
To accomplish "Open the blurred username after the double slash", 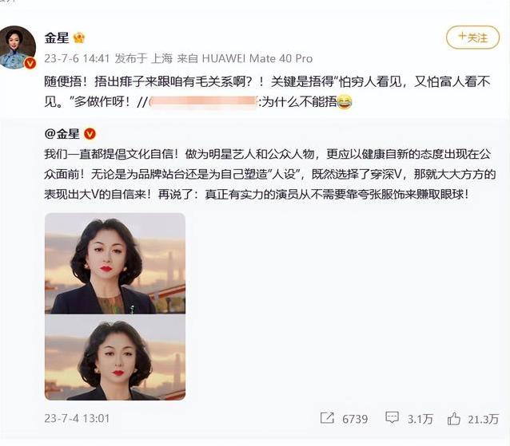I will [203, 102].
